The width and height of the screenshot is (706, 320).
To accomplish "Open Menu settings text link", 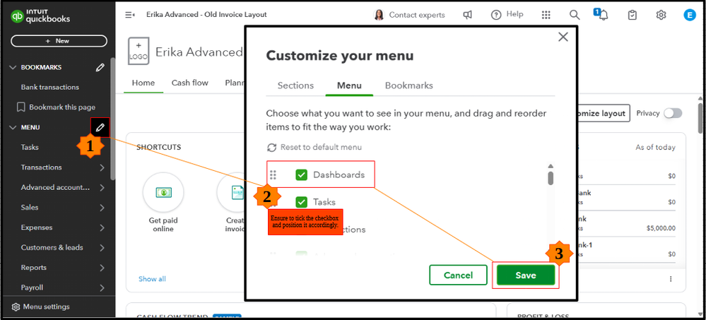I will coord(47,307).
